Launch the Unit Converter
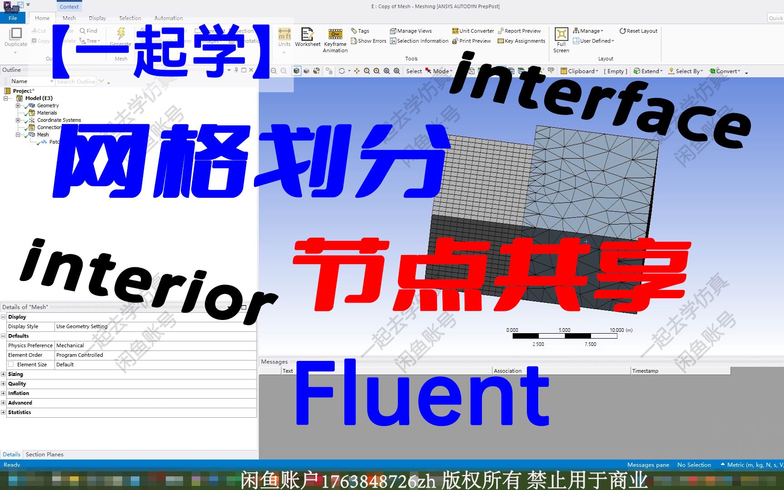784x490 pixels. [473, 31]
